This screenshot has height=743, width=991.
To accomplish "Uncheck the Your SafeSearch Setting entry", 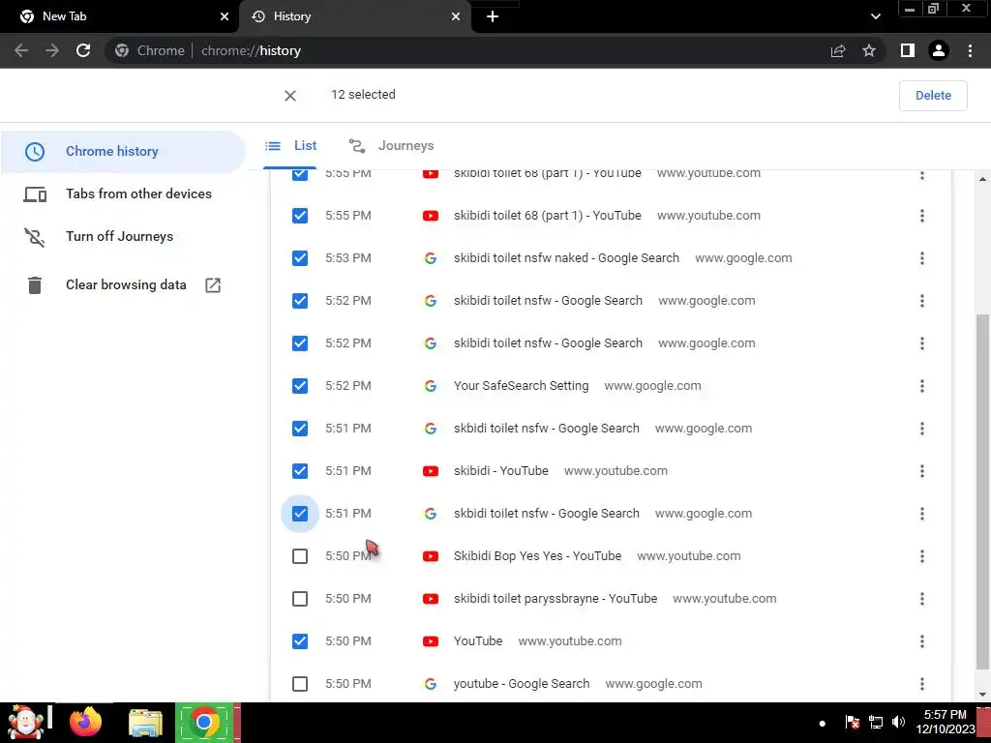I will coord(300,385).
